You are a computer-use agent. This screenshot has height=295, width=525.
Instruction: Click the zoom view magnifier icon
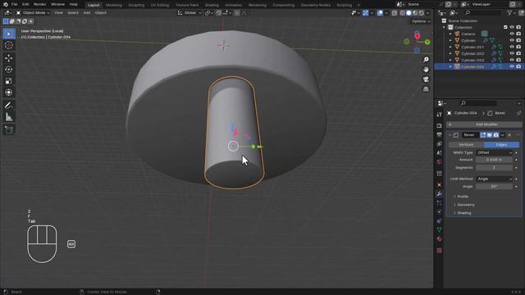click(x=426, y=60)
